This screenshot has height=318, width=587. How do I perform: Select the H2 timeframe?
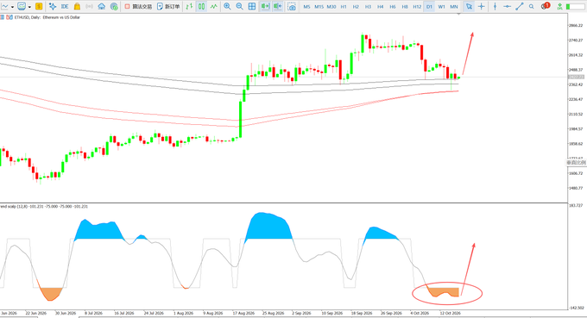click(x=356, y=7)
